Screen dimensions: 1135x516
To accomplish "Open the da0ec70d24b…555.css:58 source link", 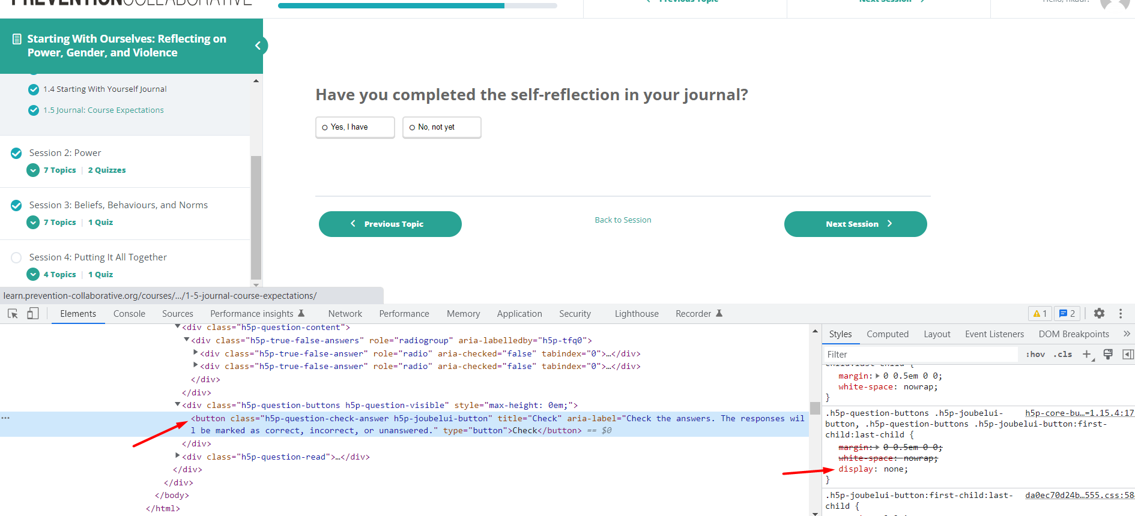I will 1079,495.
